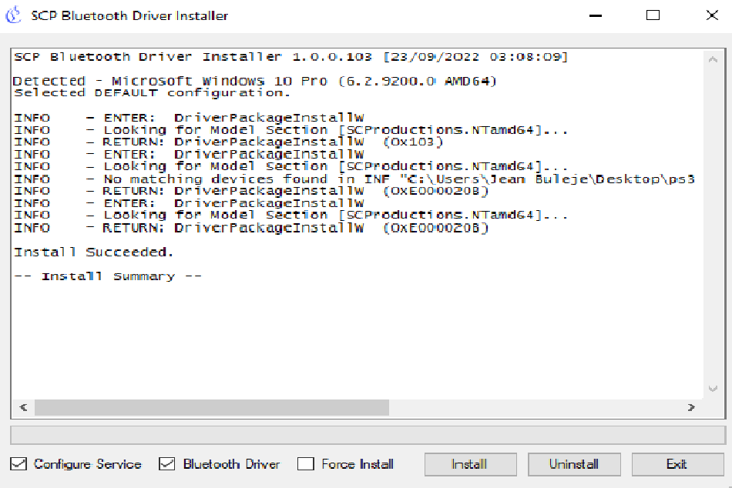This screenshot has height=488, width=732.
Task: Click the 'Selected DEFAULT configuration.' line
Action: (152, 93)
